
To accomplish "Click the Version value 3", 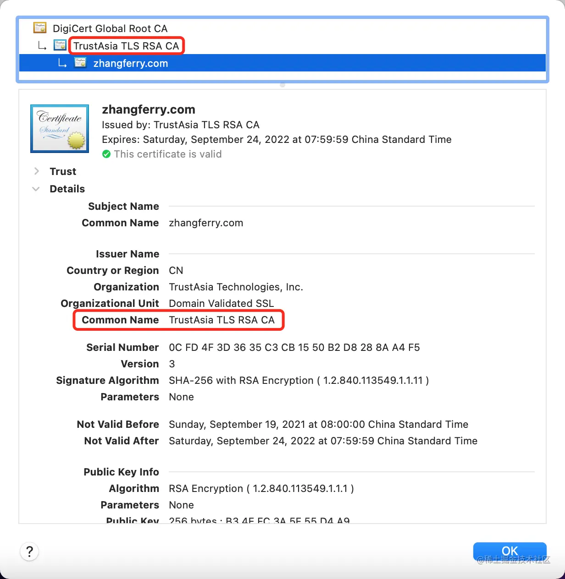I will coord(172,364).
